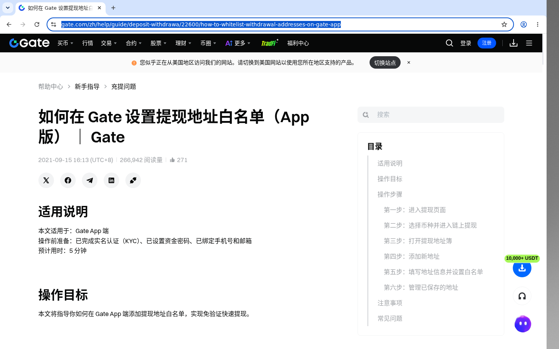Open the browser profile icon
This screenshot has width=559, height=349.
pyautogui.click(x=524, y=24)
